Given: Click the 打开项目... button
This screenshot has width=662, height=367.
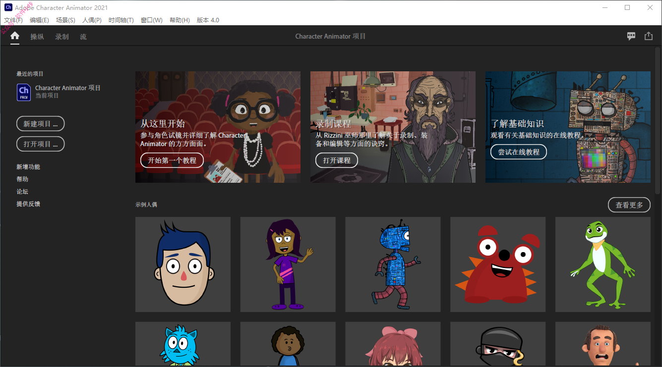Looking at the screenshot, I should click(x=41, y=144).
